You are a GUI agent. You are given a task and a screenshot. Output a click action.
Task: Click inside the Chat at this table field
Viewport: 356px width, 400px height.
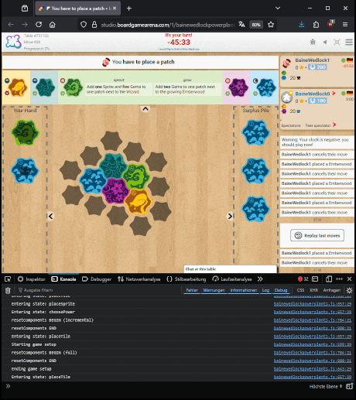[230, 269]
